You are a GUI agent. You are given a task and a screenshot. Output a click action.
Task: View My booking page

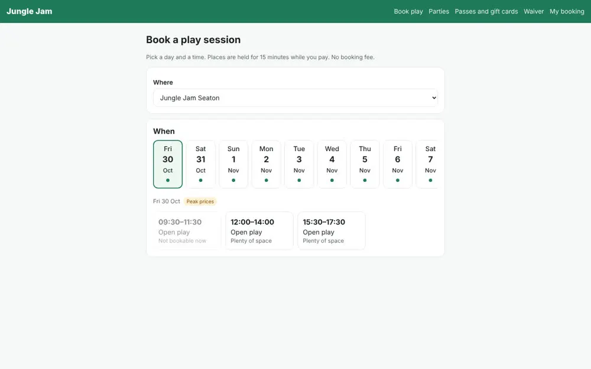tap(567, 11)
